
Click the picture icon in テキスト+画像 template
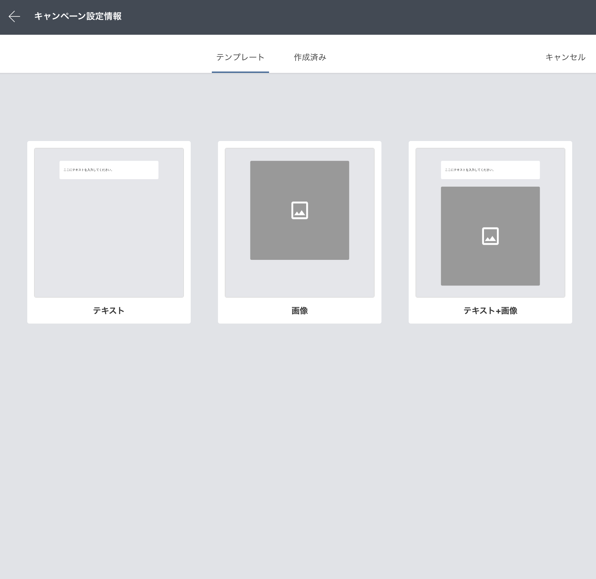click(x=490, y=236)
